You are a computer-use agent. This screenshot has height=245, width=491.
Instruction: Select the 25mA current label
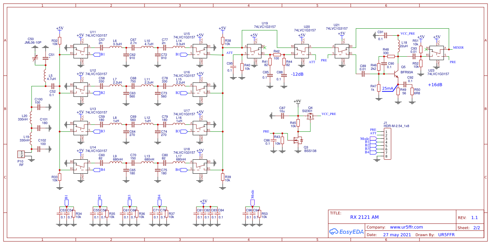(x=388, y=88)
